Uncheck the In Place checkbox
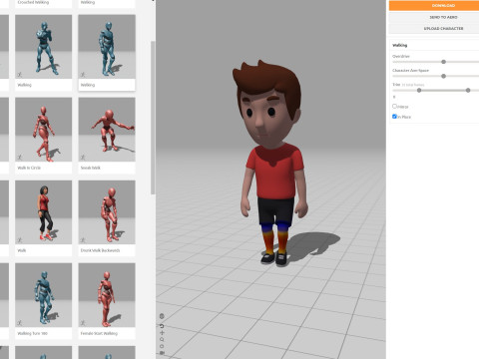The image size is (479, 359). (x=394, y=117)
